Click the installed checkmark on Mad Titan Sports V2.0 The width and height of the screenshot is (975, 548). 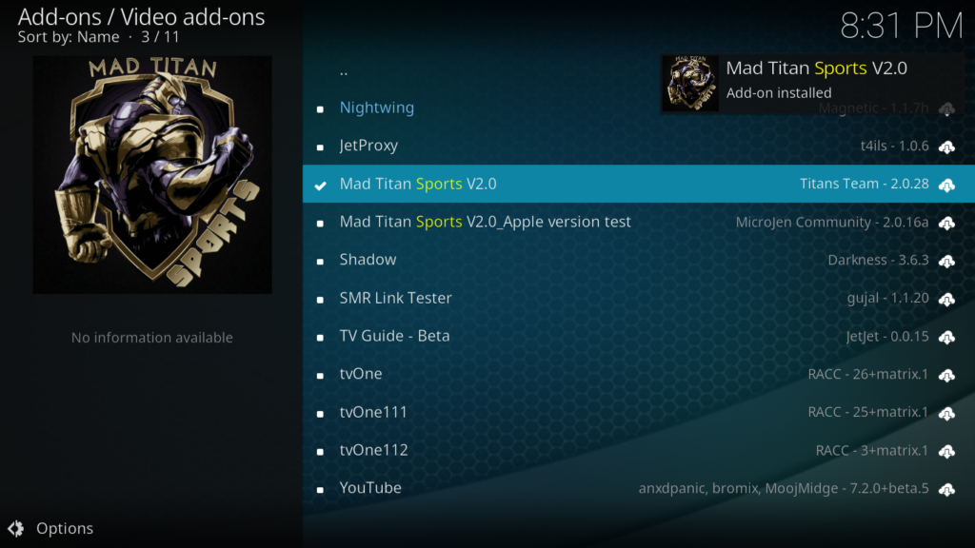click(320, 186)
